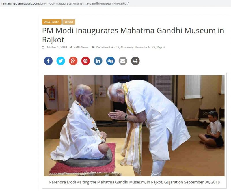The image size is (231, 191).
Task: Click the photo caption text below image
Action: coord(134,182)
